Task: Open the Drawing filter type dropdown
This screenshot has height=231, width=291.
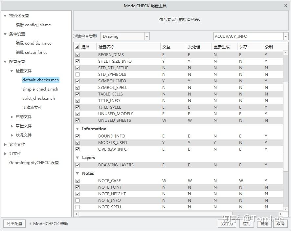Action: point(147,36)
